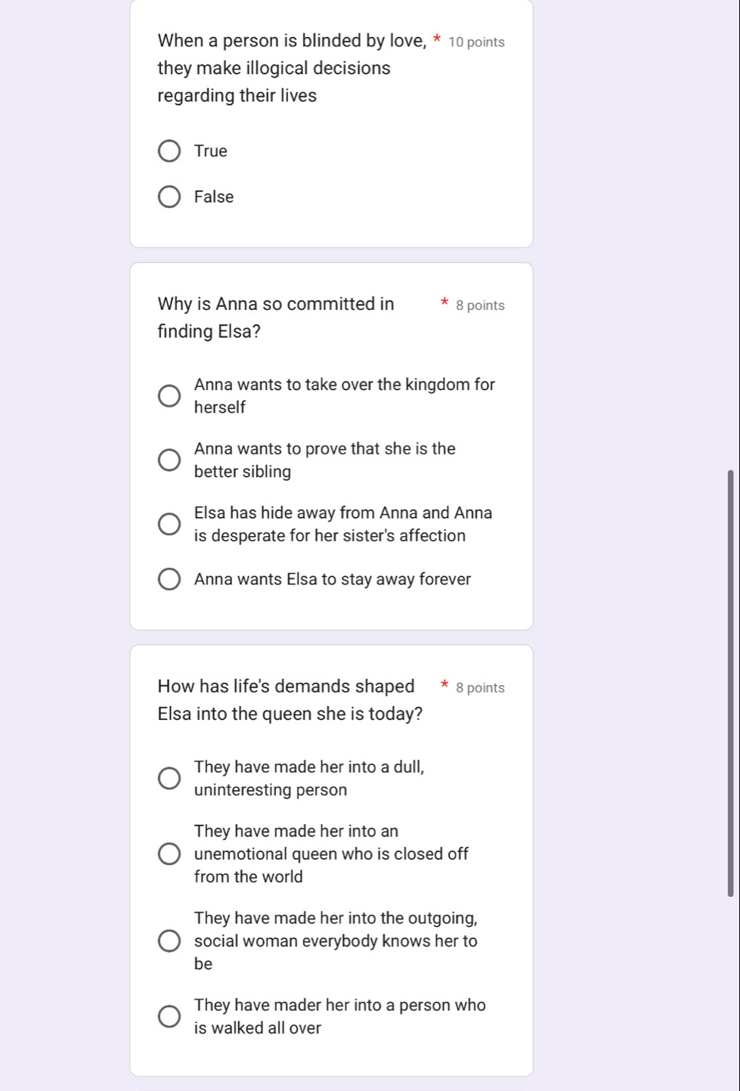Choose 'Anna wants to prove she is better sibling'
The width and height of the screenshot is (740, 1091).
[x=169, y=460]
